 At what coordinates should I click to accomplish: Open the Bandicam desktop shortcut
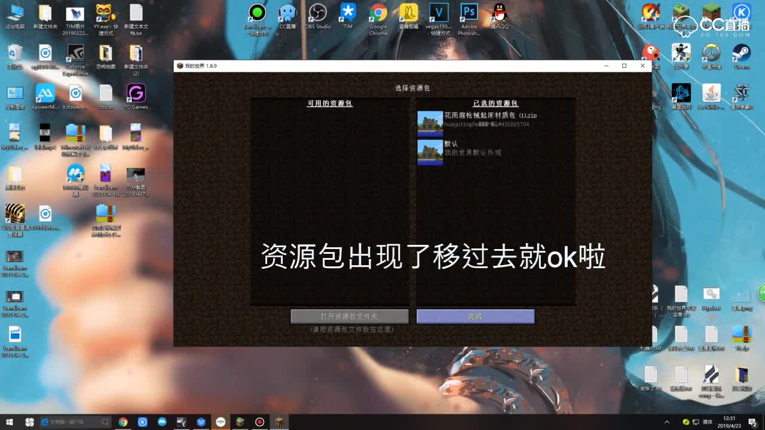(257, 19)
